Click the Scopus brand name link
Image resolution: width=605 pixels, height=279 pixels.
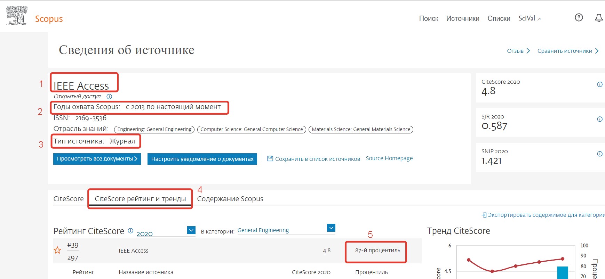tap(49, 19)
